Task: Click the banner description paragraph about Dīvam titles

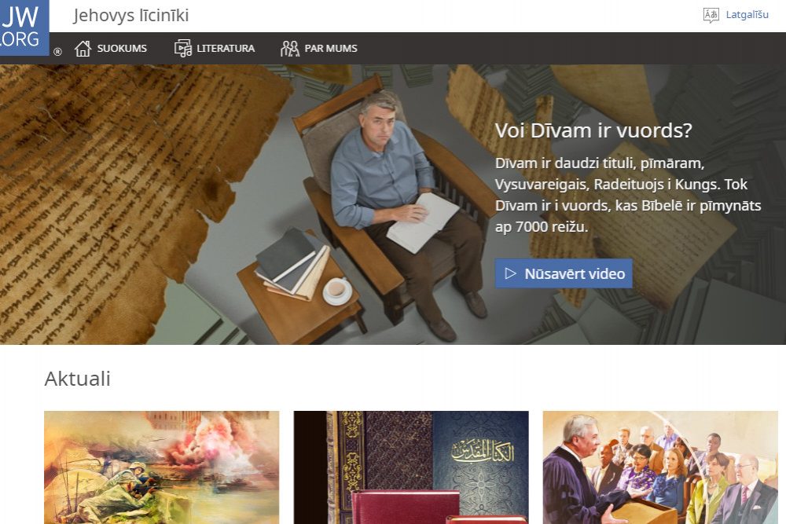Action: (x=628, y=195)
